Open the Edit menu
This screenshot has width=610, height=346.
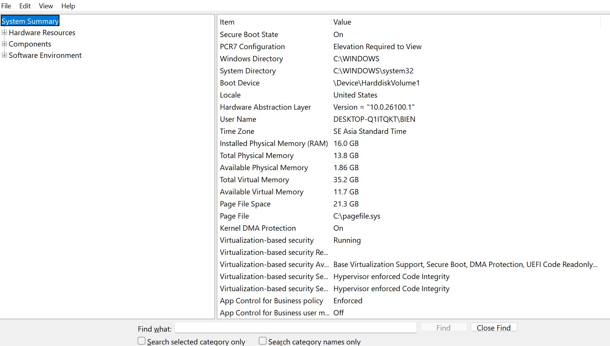tap(25, 6)
